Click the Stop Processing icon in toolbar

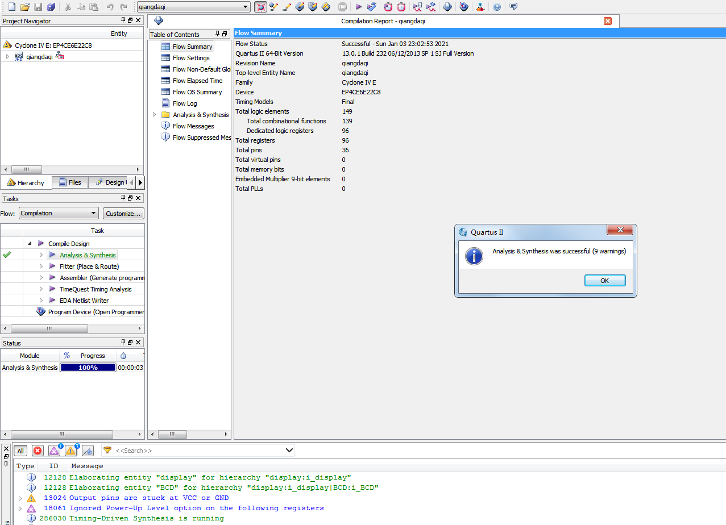point(342,7)
